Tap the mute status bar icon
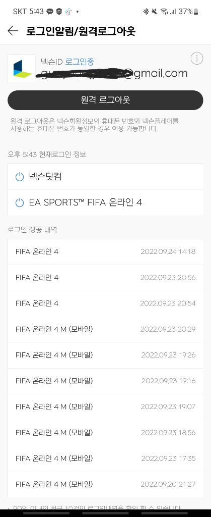The image size is (211, 517). coord(155,12)
